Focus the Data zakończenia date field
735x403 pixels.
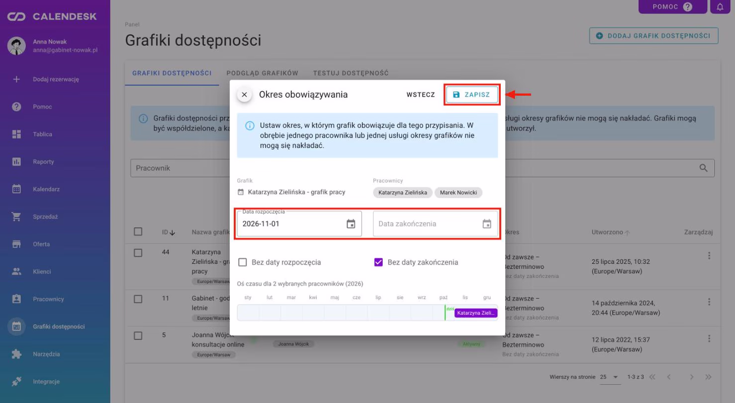click(x=435, y=224)
